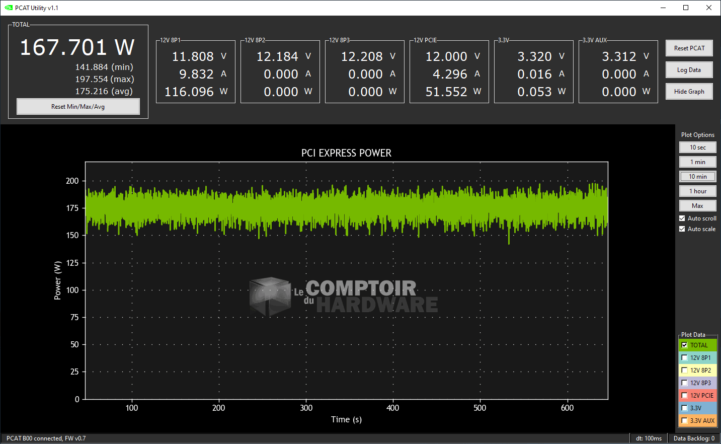
Task: Uncheck the Auto scale option
Action: (x=682, y=229)
